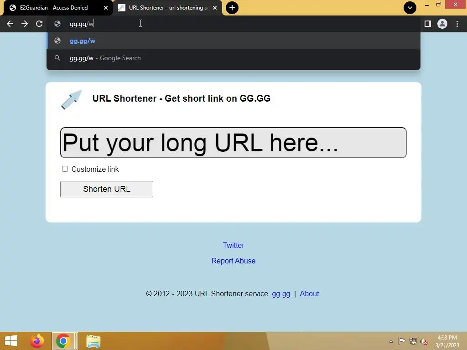
Task: Minimize the Chrome window
Action: pyautogui.click(x=427, y=5)
